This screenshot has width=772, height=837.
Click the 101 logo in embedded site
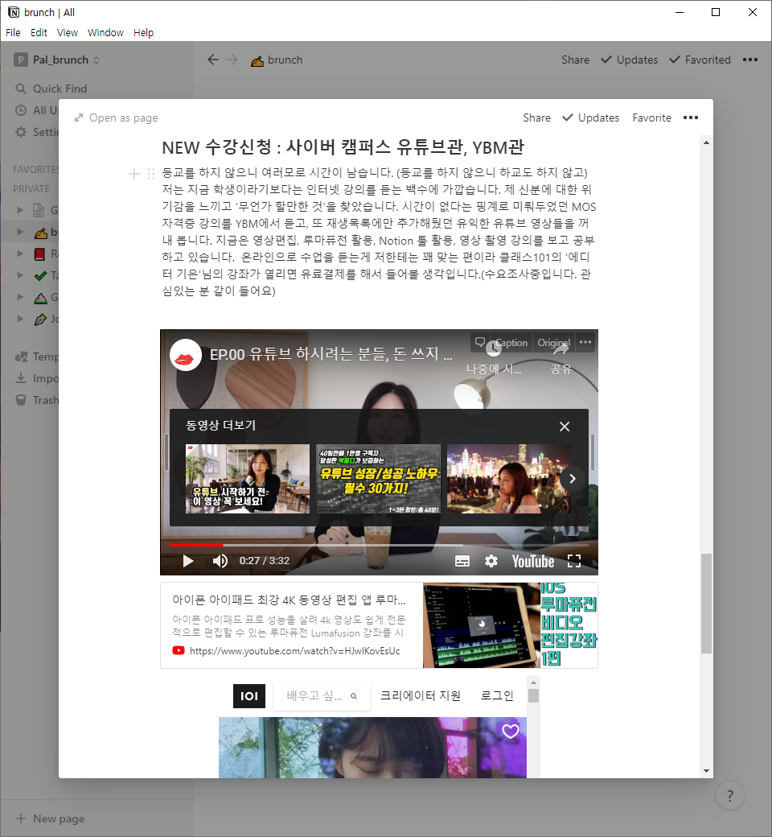pyautogui.click(x=249, y=696)
